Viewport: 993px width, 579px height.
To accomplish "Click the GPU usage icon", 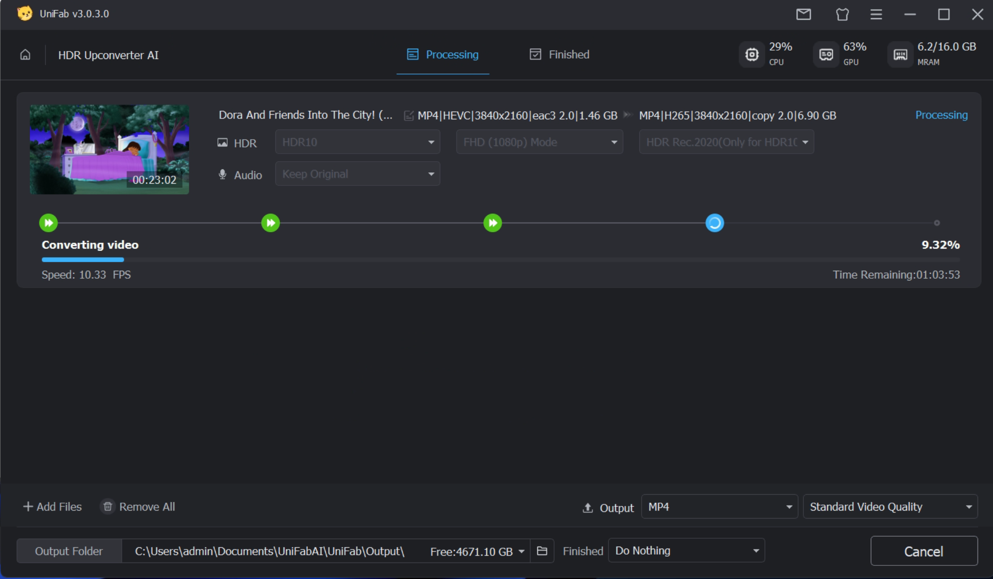I will point(826,55).
